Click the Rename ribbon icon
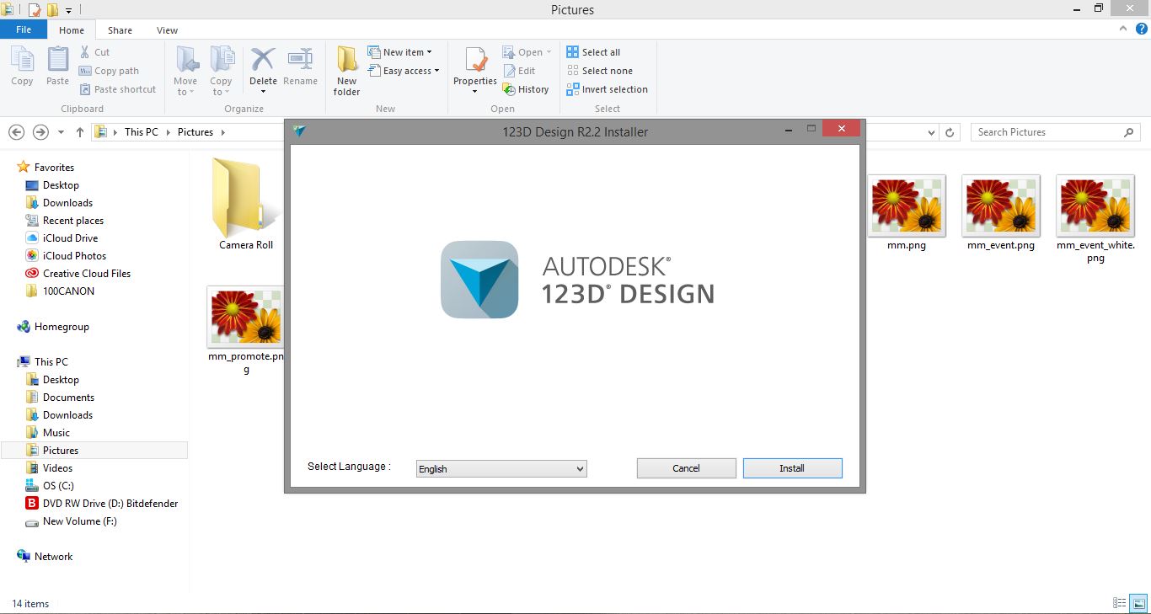 [300, 67]
